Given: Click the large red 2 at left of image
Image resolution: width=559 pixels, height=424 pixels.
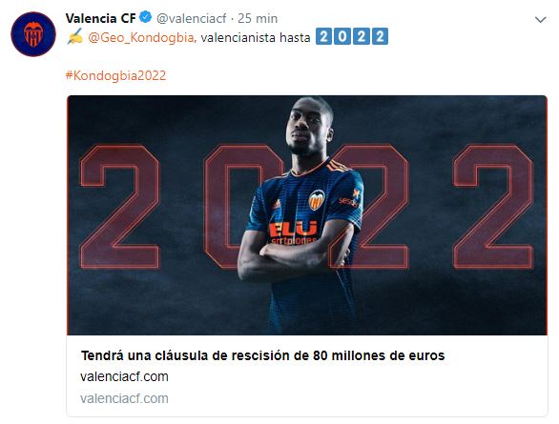Looking at the screenshot, I should pos(120,207).
